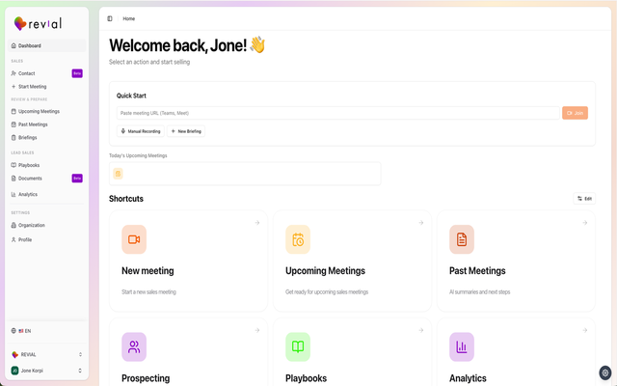Screen dimensions: 617x386
Task: Focus the paste meeting URL field
Action: coord(338,113)
